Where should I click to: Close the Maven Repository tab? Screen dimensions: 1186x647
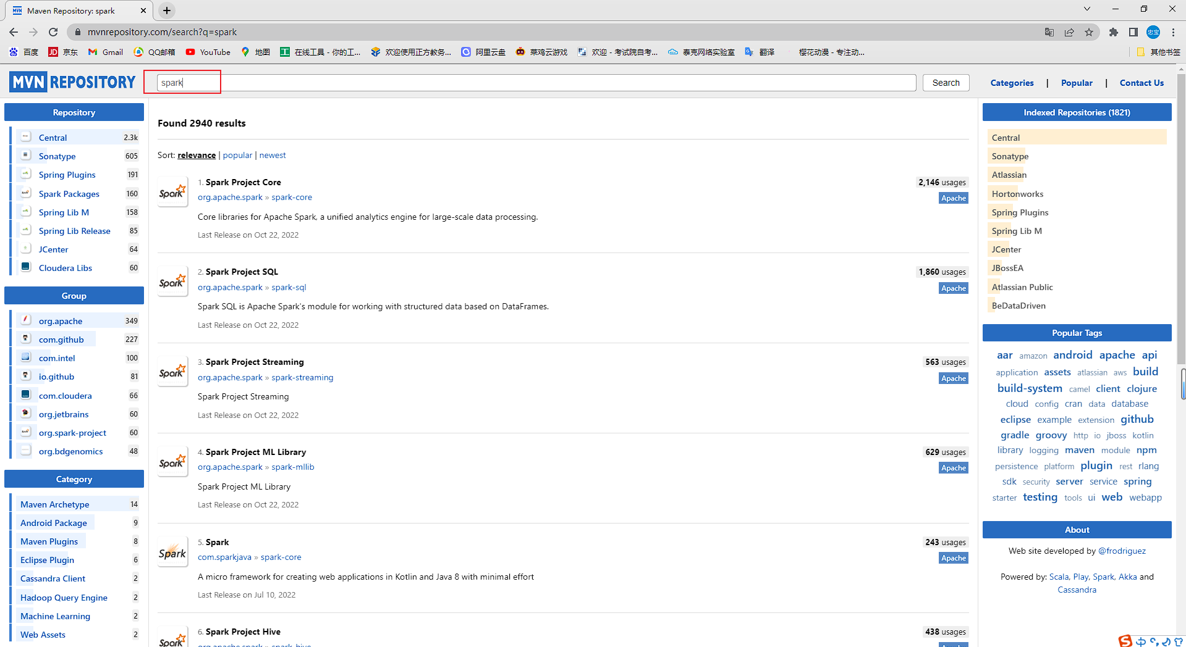click(143, 10)
